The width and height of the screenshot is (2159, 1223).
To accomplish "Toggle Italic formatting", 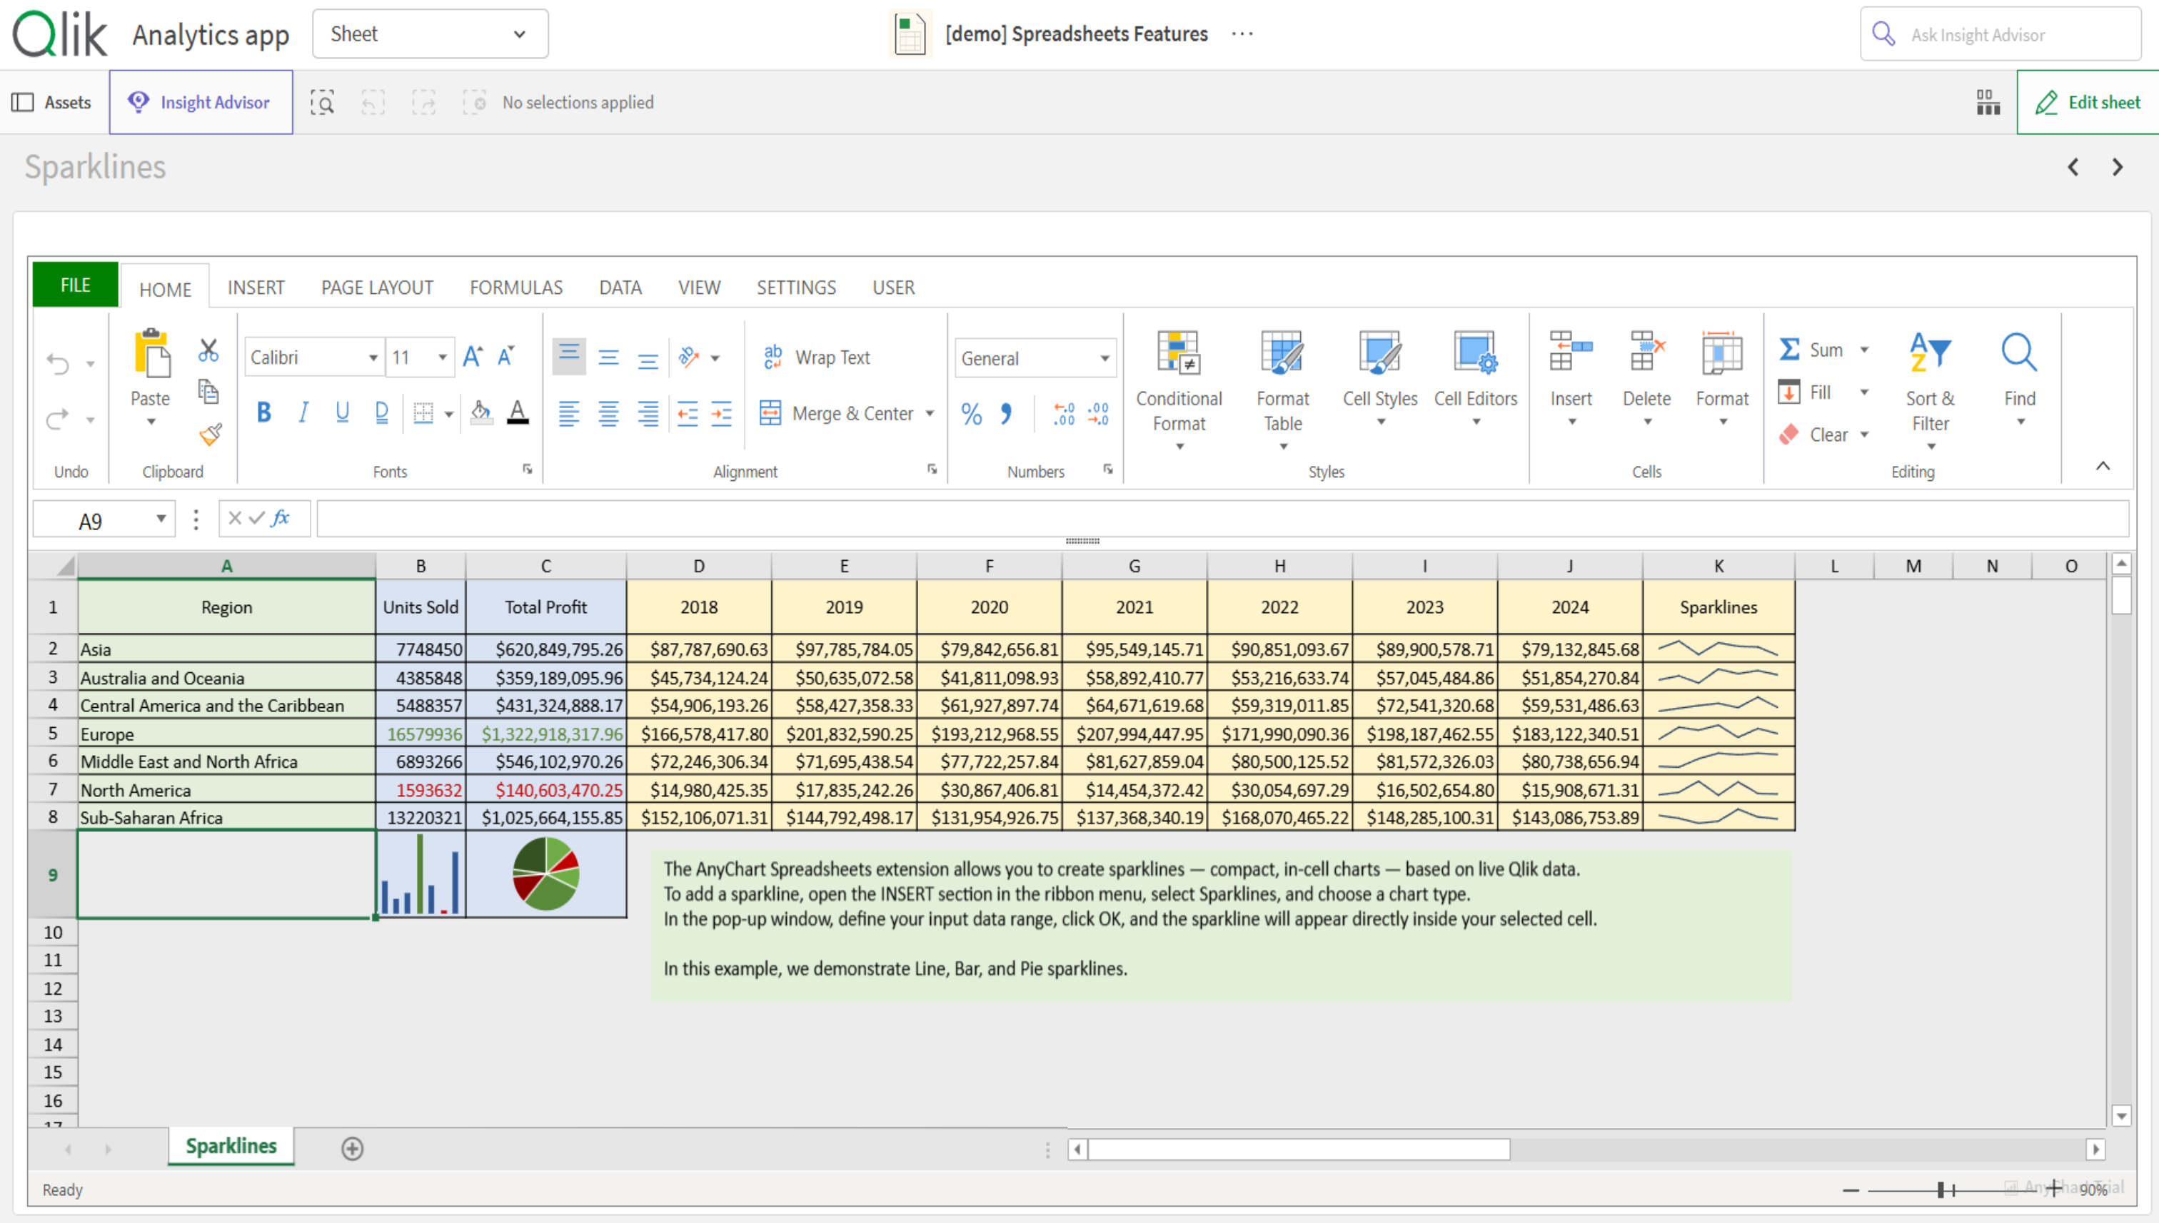I will pos(303,412).
